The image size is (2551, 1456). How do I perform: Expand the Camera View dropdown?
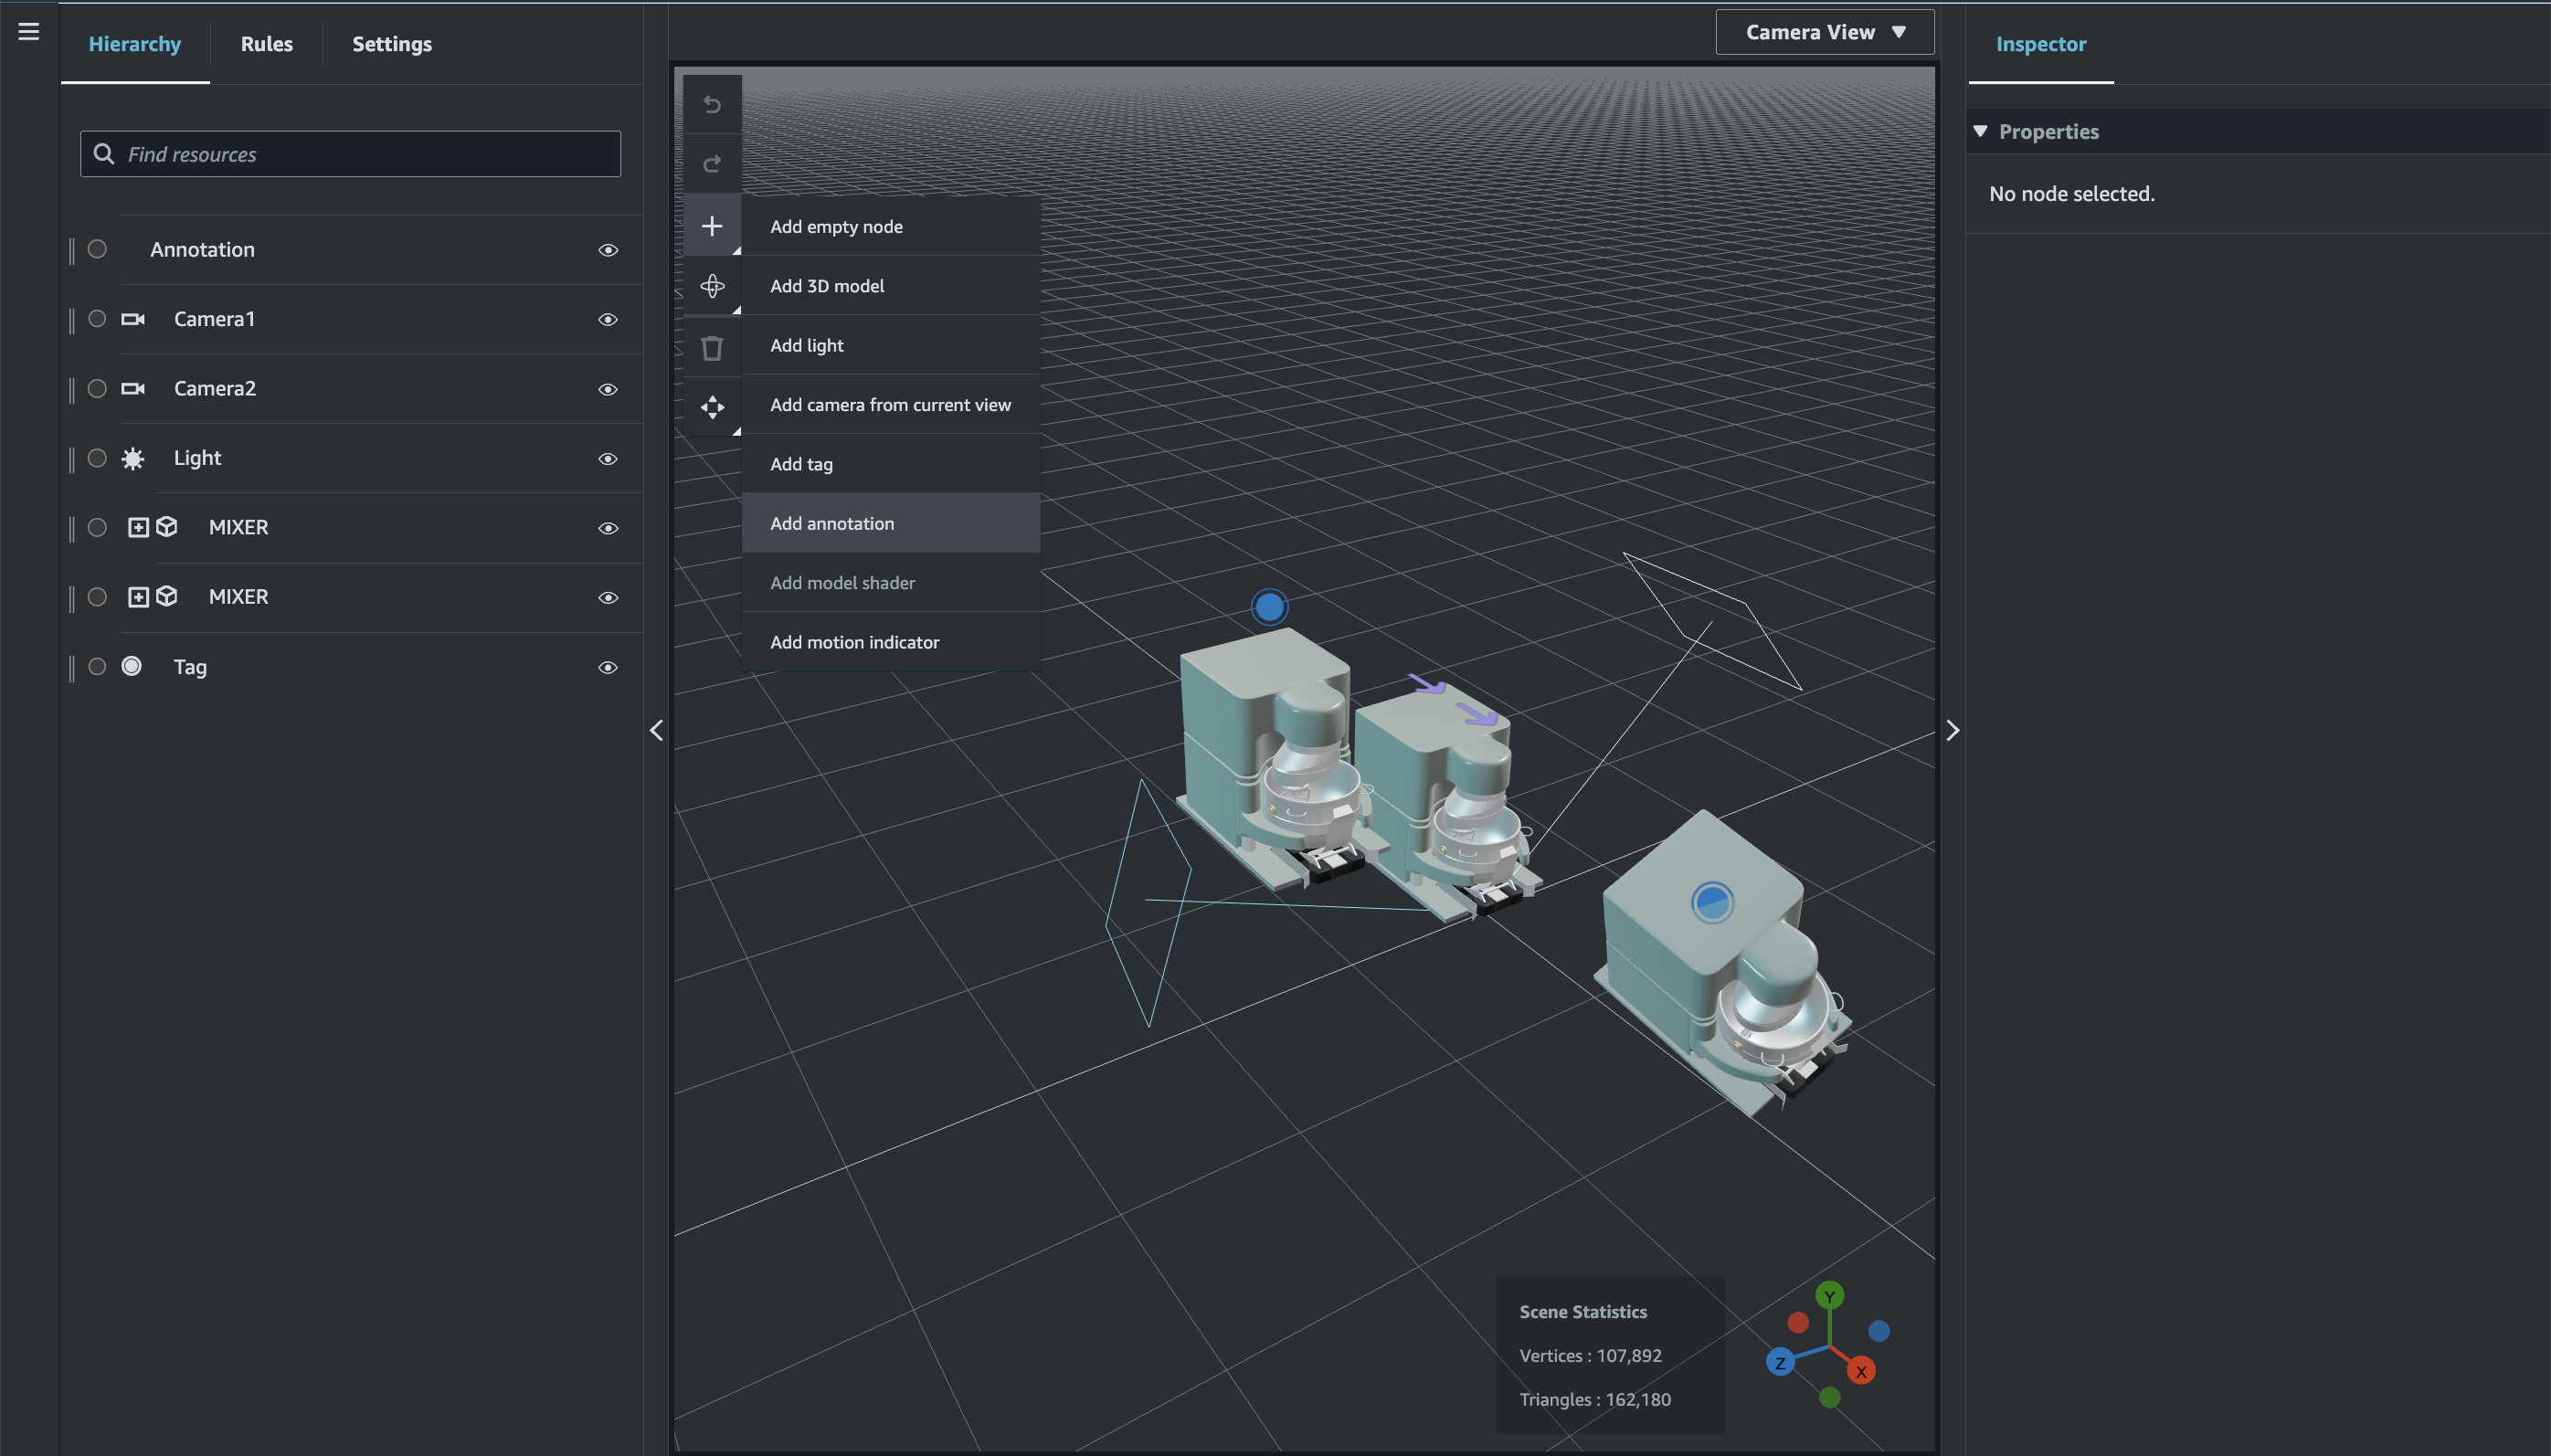click(x=1824, y=32)
